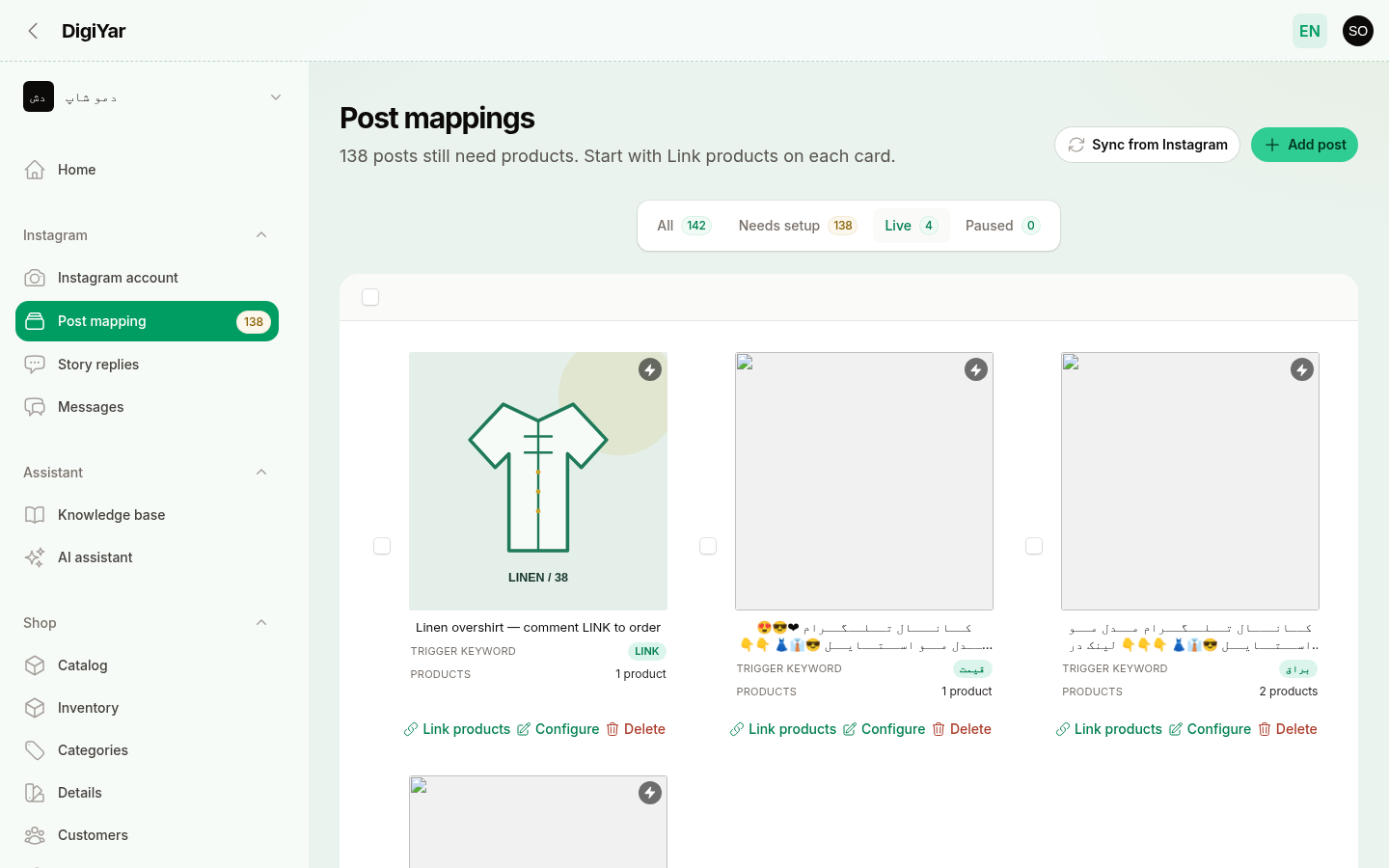Go back using the arrow beside DigiYar
Image resolution: width=1389 pixels, height=868 pixels.
(34, 31)
